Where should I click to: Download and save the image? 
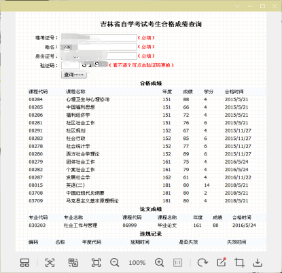point(258,263)
